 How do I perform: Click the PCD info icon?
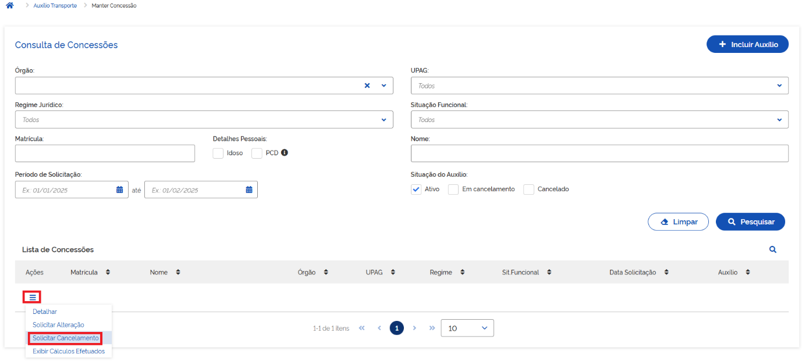pyautogui.click(x=285, y=153)
